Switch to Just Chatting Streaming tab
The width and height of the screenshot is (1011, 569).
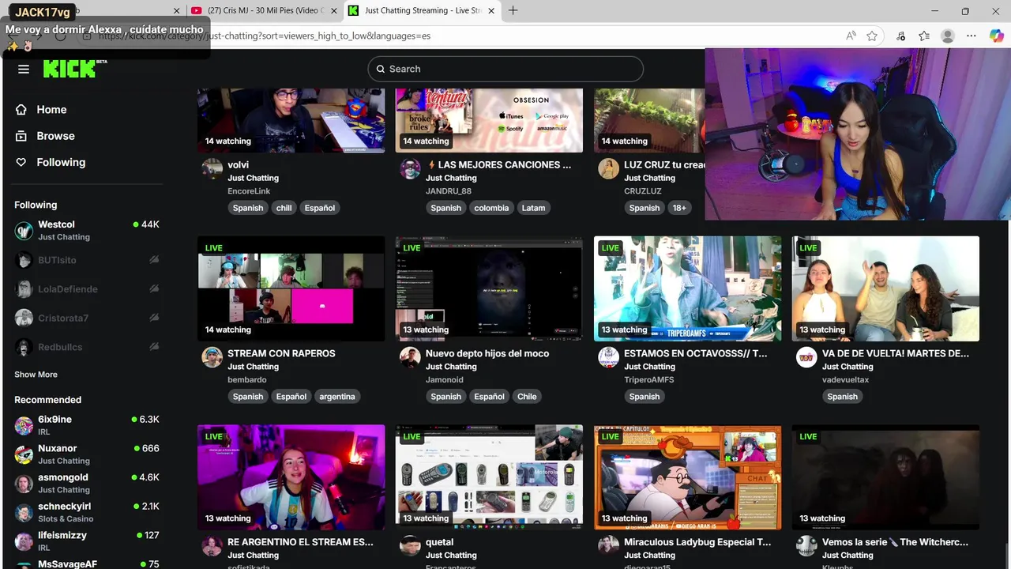pos(423,11)
